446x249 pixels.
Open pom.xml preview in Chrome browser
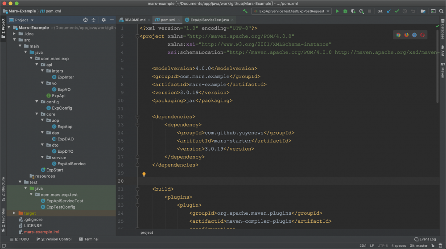pyautogui.click(x=398, y=35)
